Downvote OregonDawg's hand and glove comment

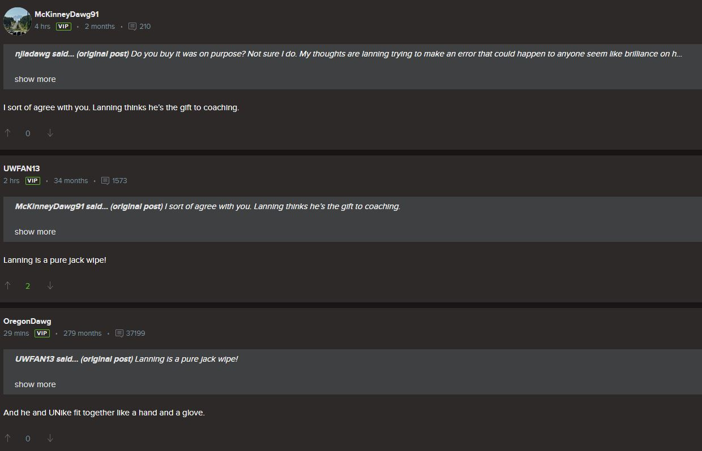click(50, 438)
